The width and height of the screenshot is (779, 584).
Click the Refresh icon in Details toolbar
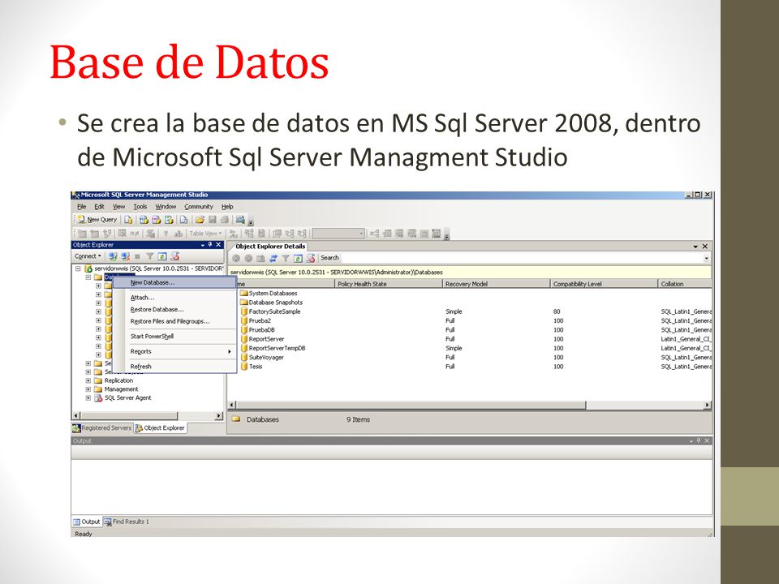[x=298, y=258]
